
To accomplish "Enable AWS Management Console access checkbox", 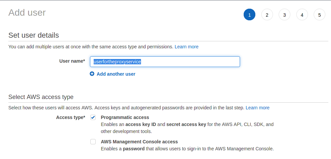I will pos(93,142).
